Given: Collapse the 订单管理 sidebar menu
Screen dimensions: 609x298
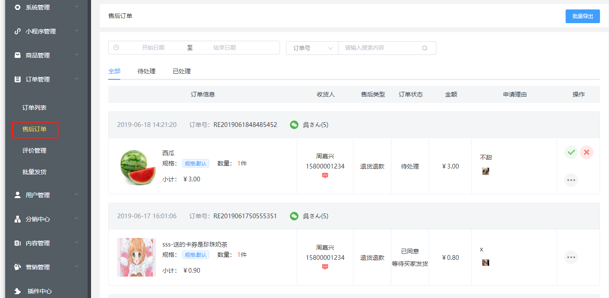Looking at the screenshot, I should click(46, 79).
